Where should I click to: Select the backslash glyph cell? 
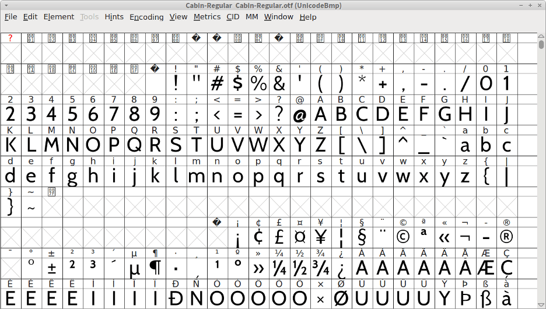[x=362, y=145]
